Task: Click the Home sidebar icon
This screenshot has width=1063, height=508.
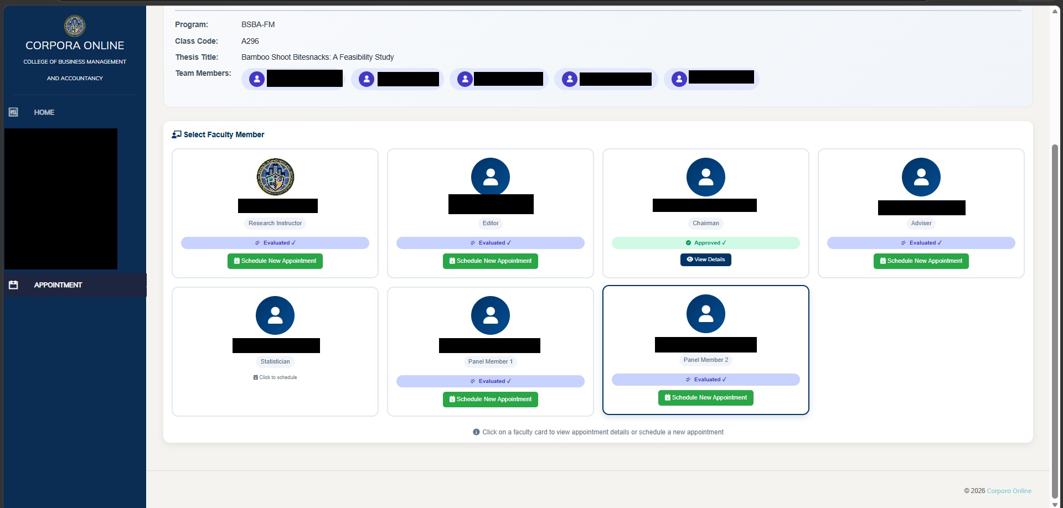Action: click(x=13, y=112)
